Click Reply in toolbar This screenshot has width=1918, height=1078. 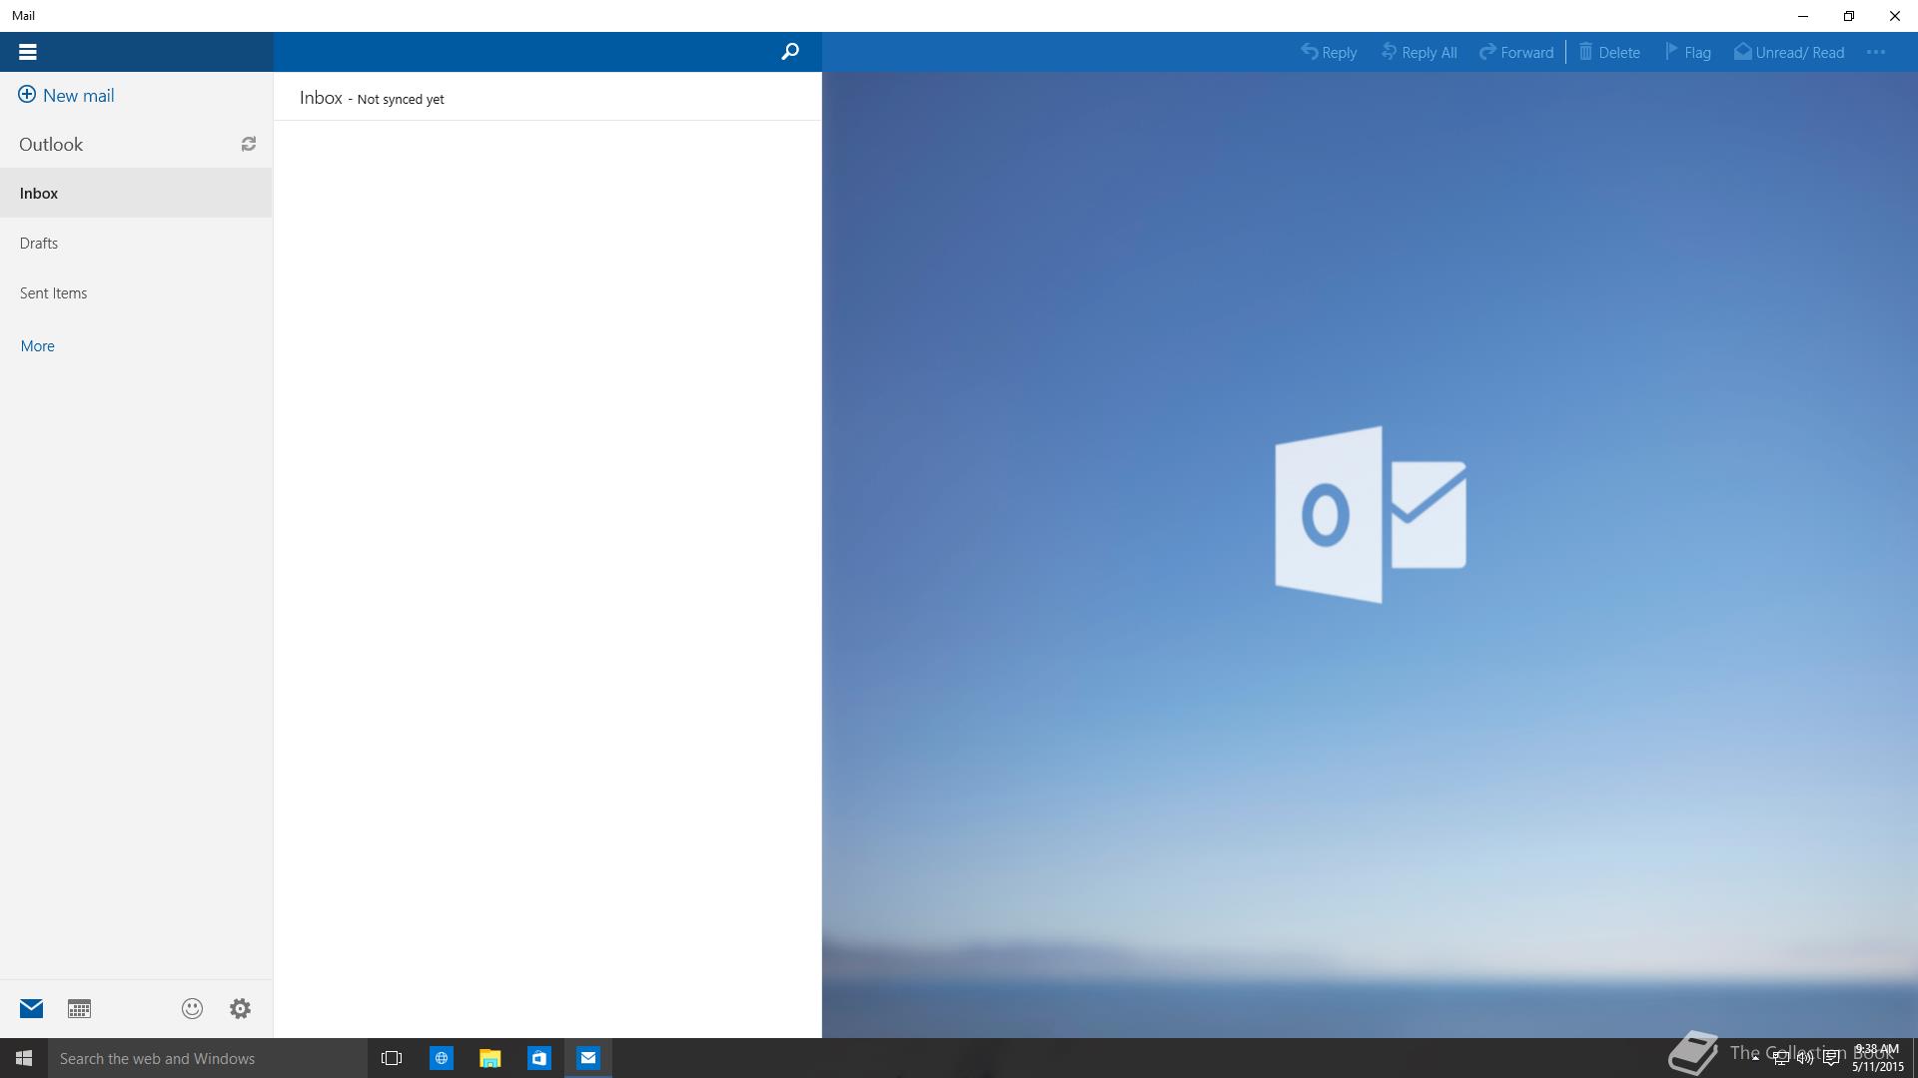pos(1329,52)
